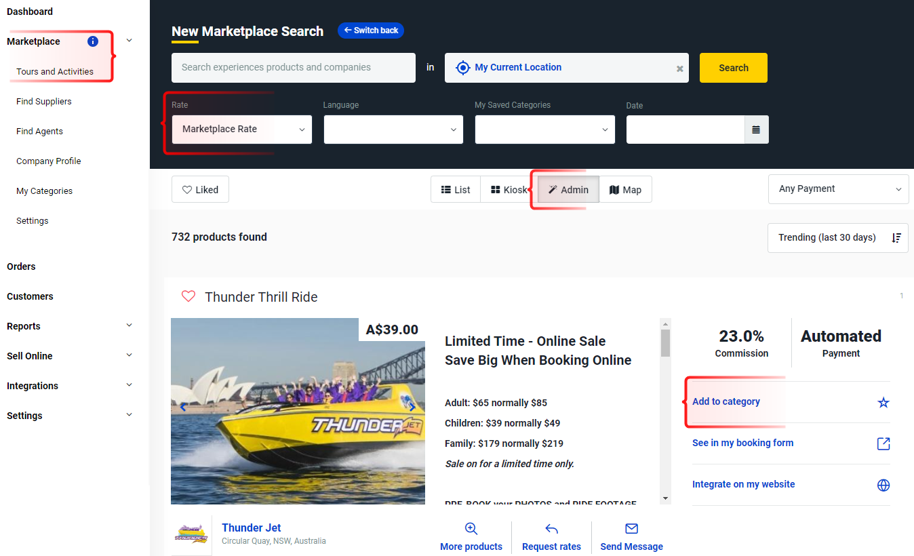Switch to Kiosk view
The image size is (914, 556).
[x=509, y=190]
